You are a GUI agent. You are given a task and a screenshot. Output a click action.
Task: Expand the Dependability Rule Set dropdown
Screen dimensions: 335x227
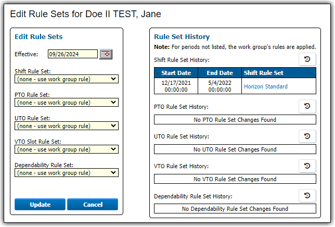[67, 173]
